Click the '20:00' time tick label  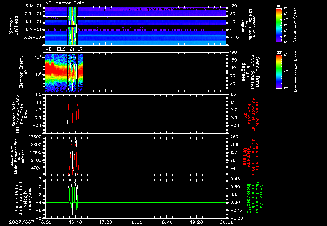click(227, 222)
